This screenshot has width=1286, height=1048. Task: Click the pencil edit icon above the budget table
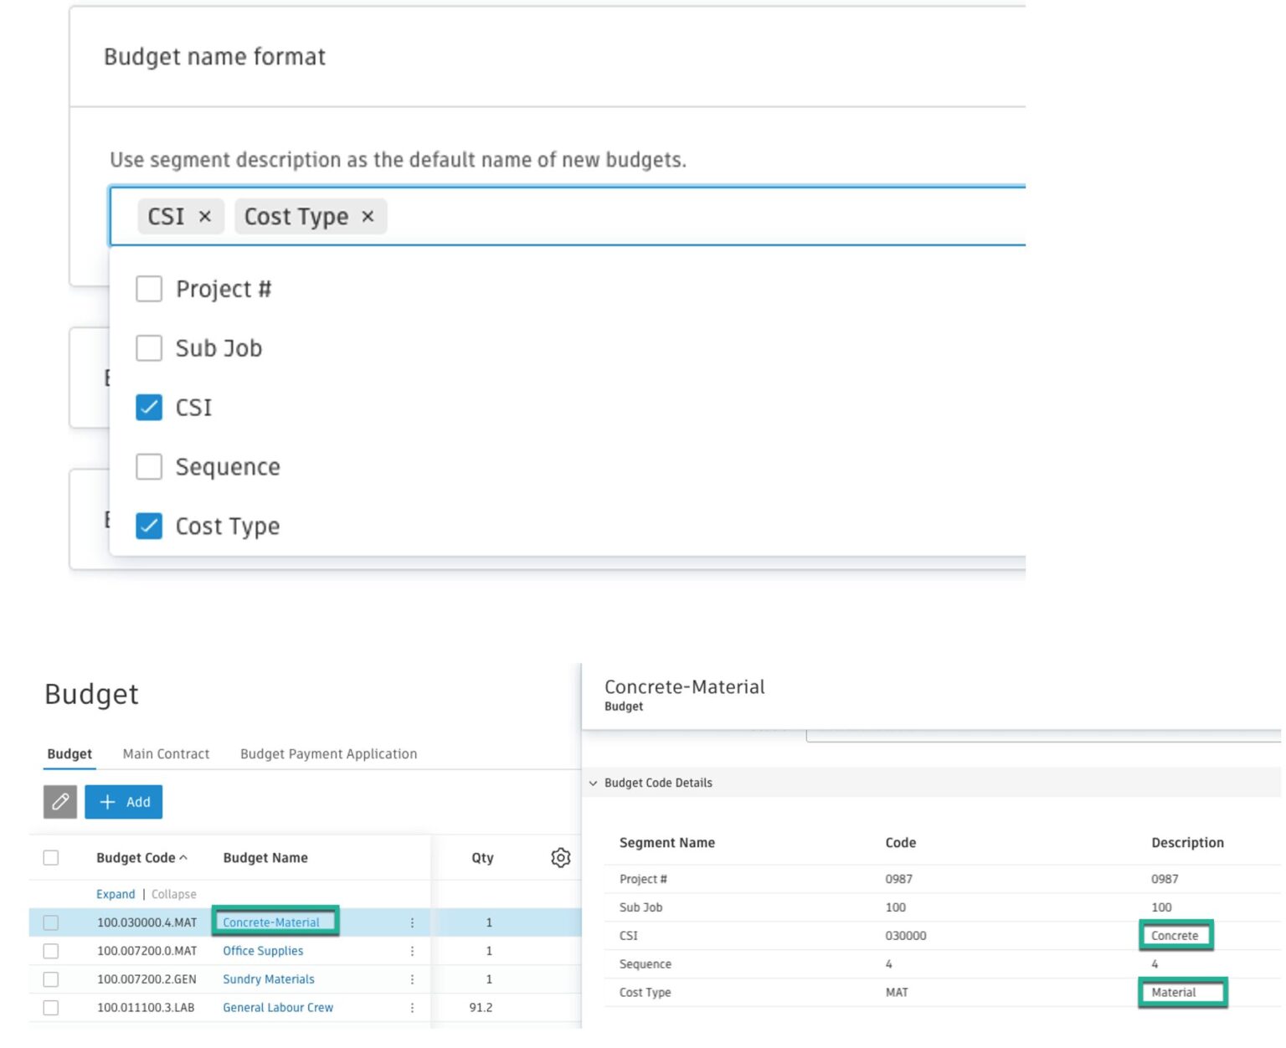[59, 802]
